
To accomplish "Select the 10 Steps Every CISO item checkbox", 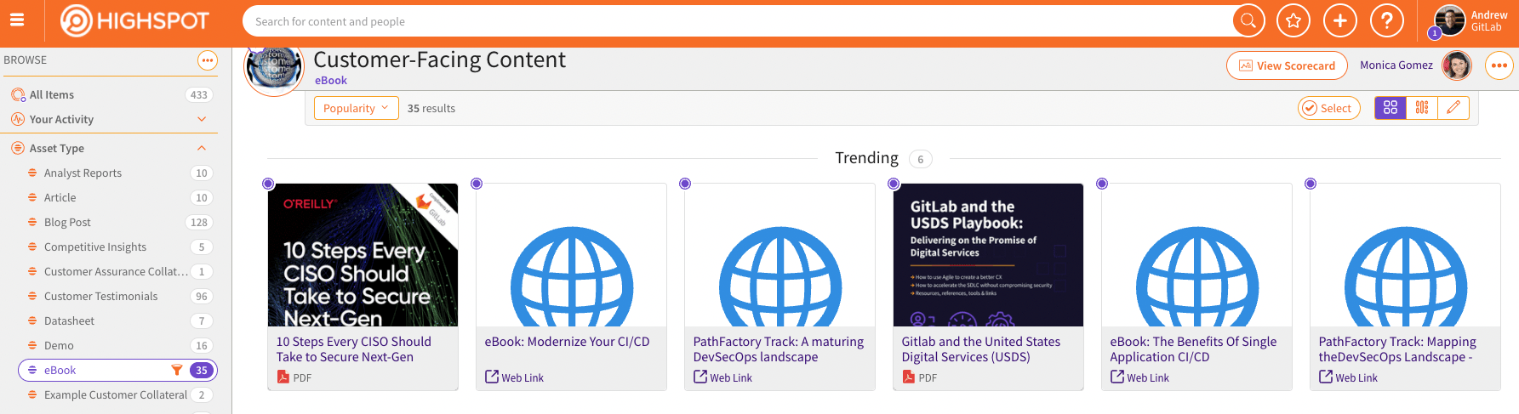I will (268, 184).
